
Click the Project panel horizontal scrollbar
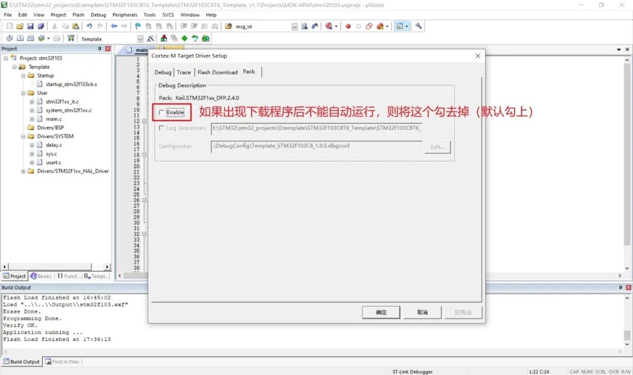56,267
